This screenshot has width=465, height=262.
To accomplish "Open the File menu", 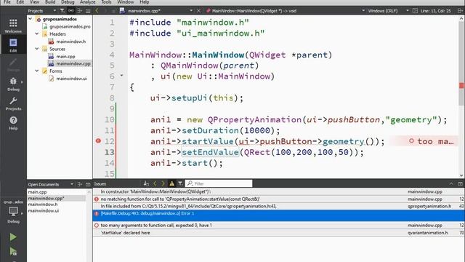I will [7, 2].
